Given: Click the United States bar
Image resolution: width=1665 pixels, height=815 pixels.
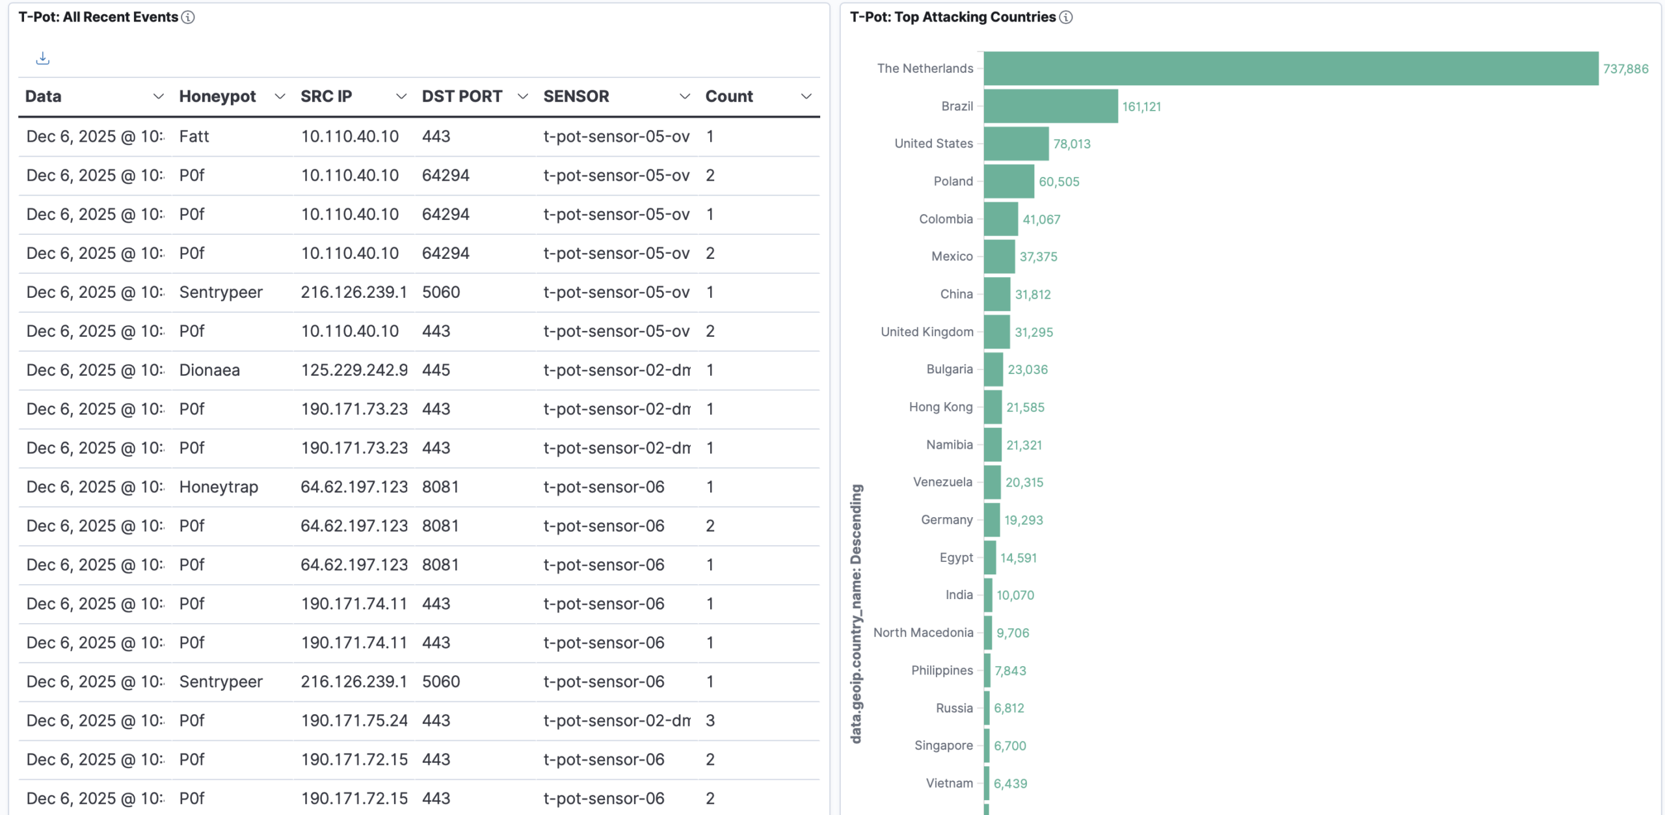Looking at the screenshot, I should pos(1016,144).
